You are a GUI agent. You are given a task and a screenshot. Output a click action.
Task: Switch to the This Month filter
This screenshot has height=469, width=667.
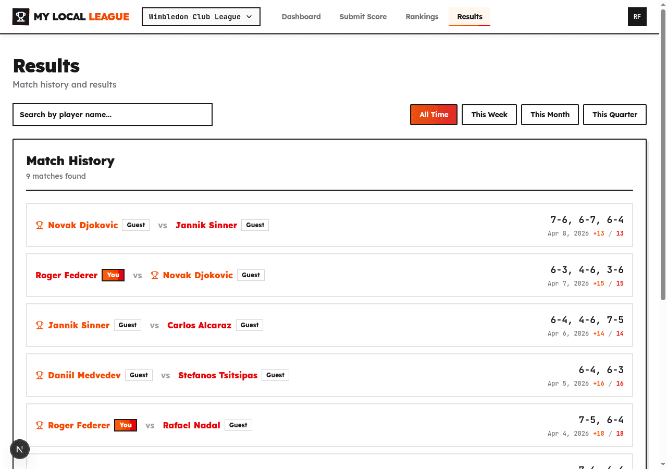[x=550, y=114]
